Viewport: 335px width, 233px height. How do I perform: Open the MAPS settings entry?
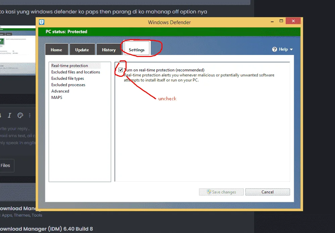pos(57,98)
